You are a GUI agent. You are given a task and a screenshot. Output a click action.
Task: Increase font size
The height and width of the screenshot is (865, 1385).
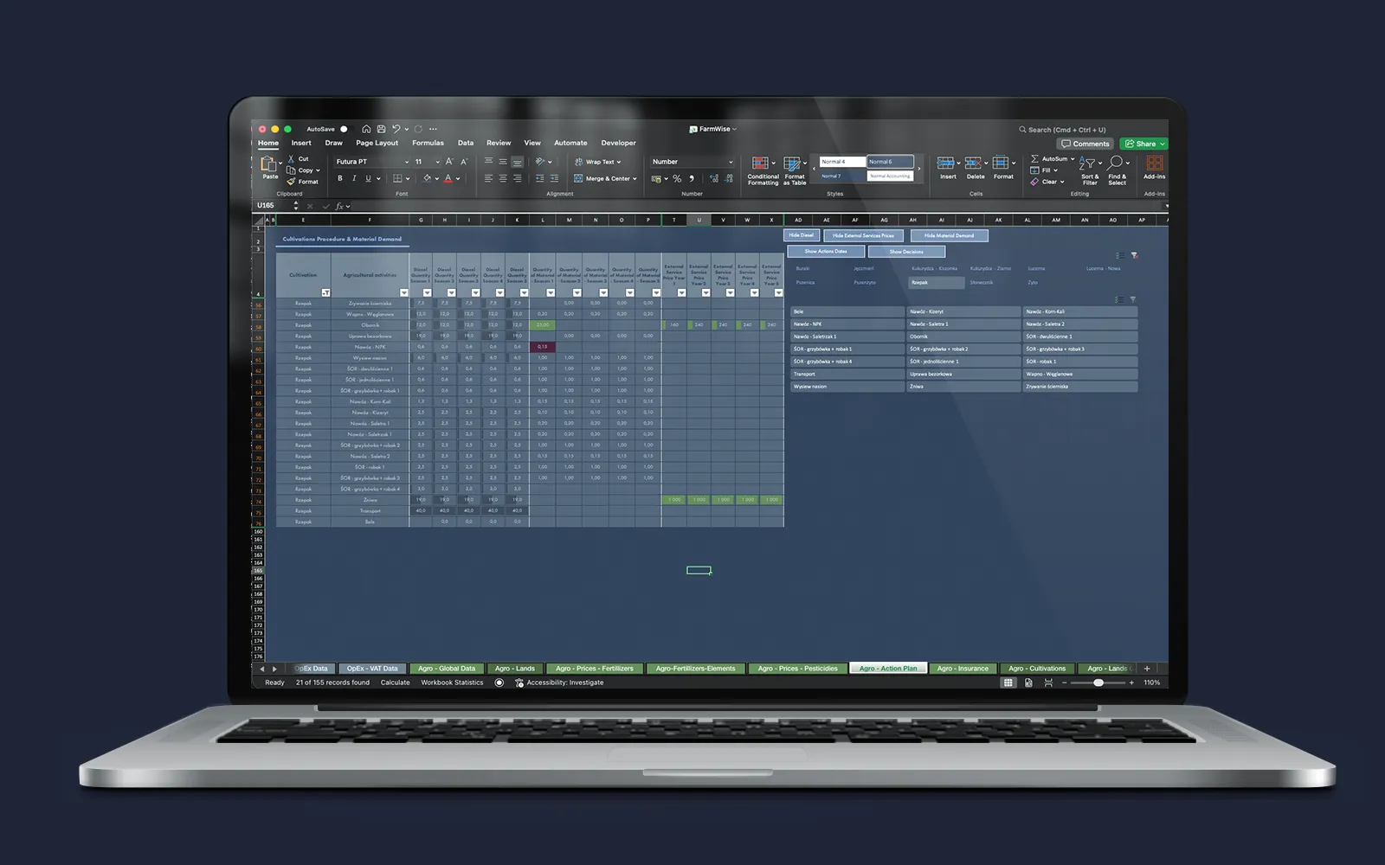pos(449,162)
